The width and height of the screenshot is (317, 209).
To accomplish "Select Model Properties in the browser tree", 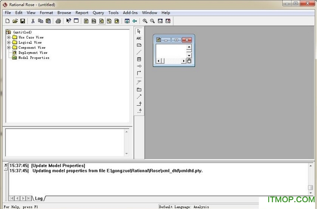I will click(x=34, y=58).
